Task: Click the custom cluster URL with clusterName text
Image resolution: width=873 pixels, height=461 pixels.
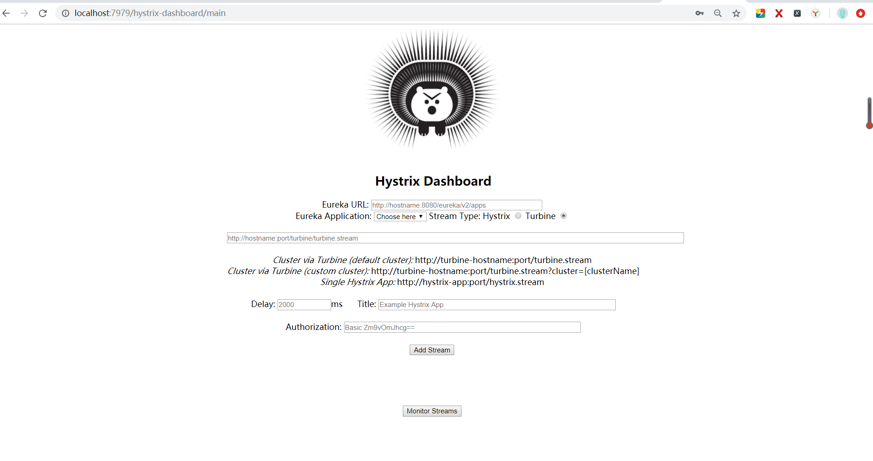Action: (505, 271)
